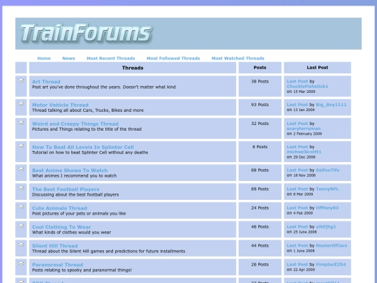View user MasterOfCars's profile
The height and width of the screenshot is (283, 377).
click(332, 245)
